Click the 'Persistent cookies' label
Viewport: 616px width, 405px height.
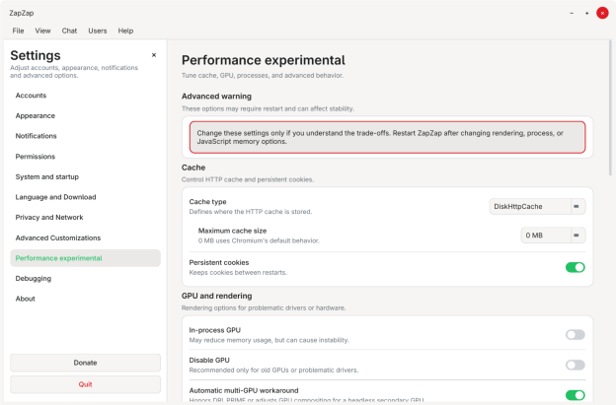[219, 263]
